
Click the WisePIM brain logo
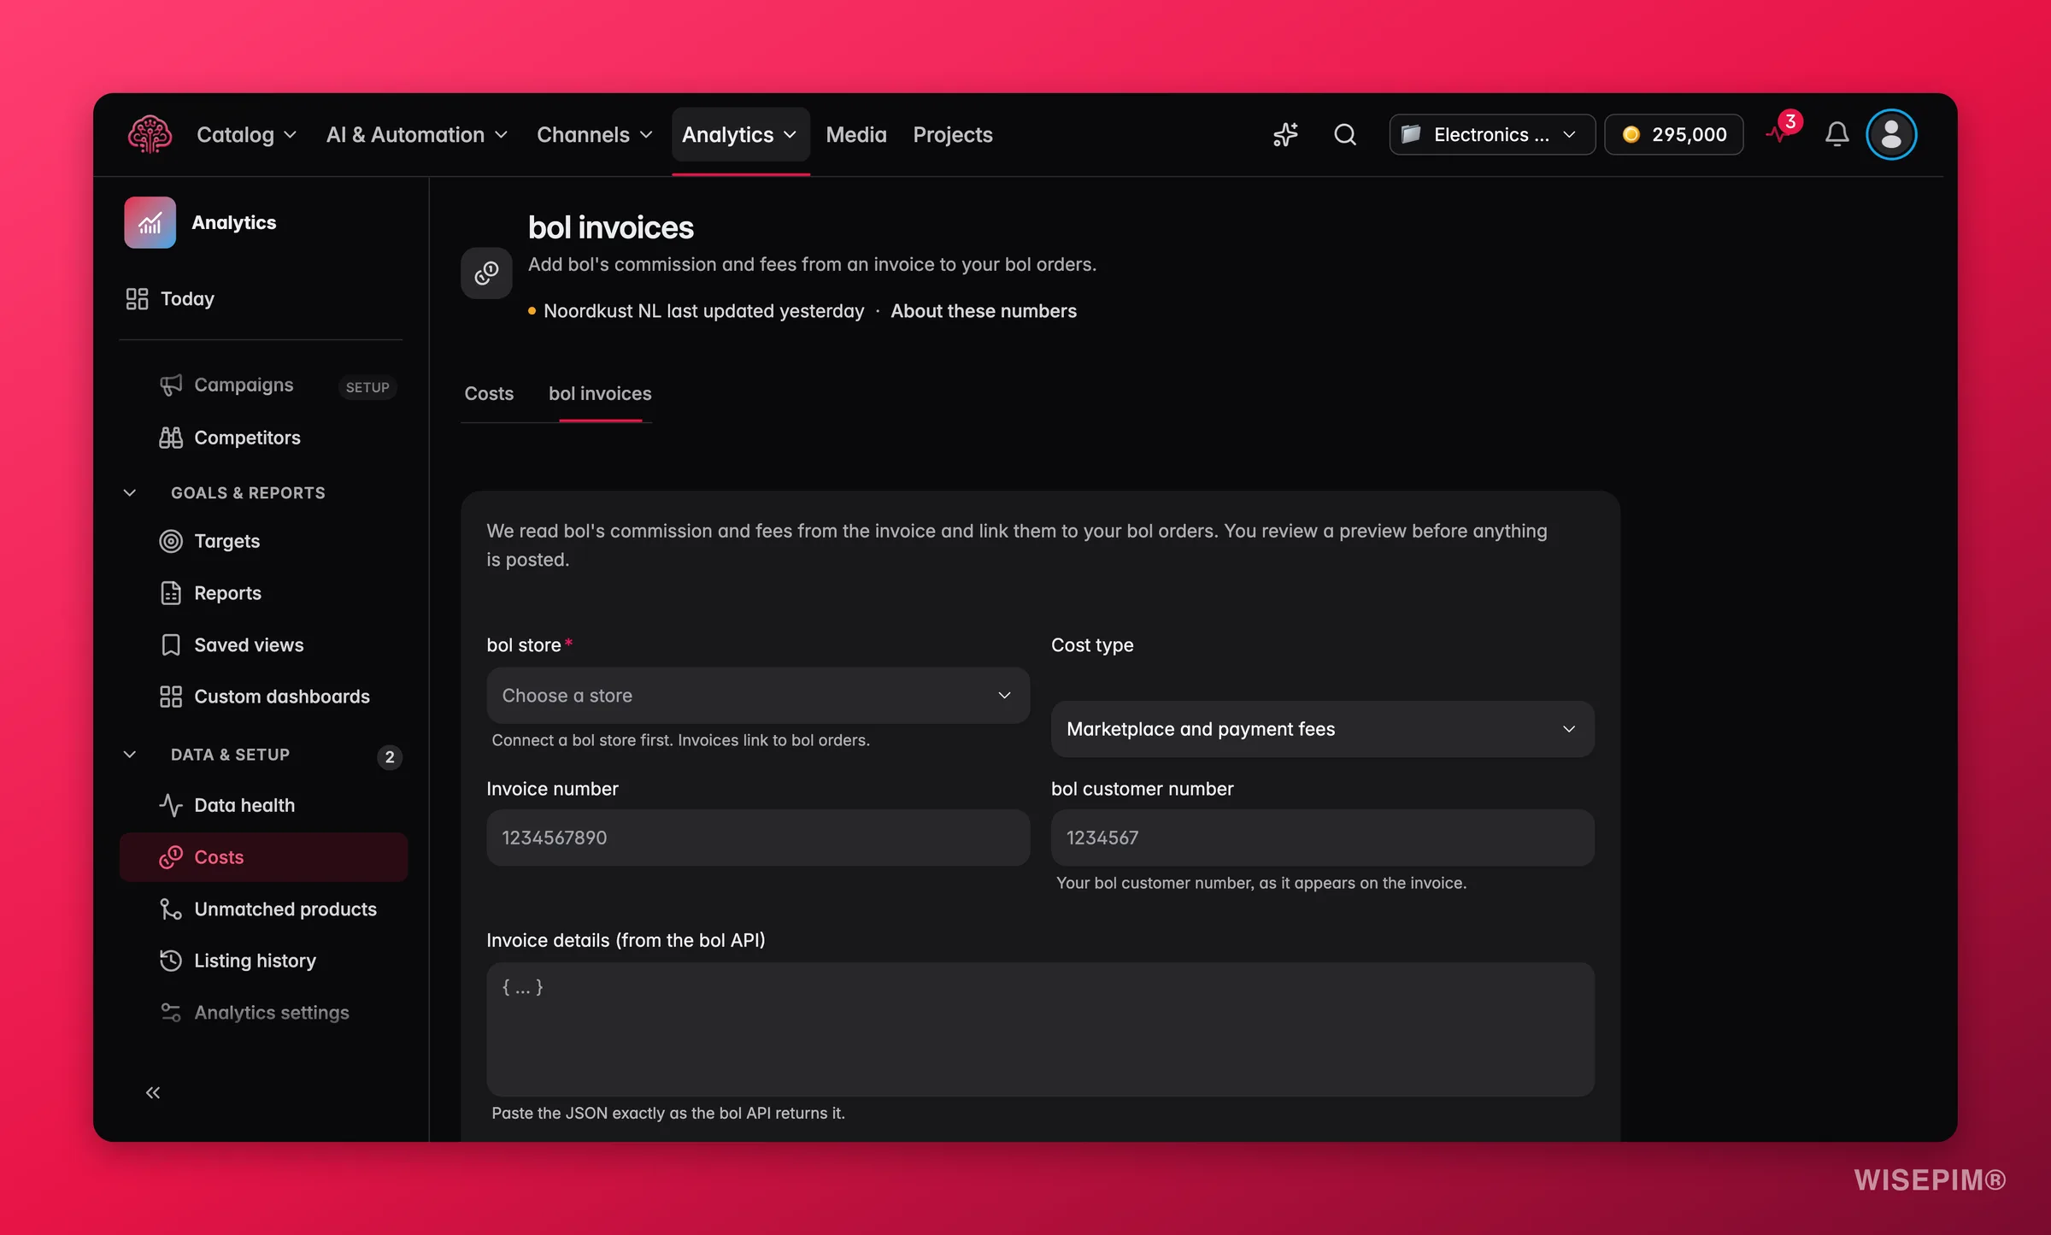(150, 134)
